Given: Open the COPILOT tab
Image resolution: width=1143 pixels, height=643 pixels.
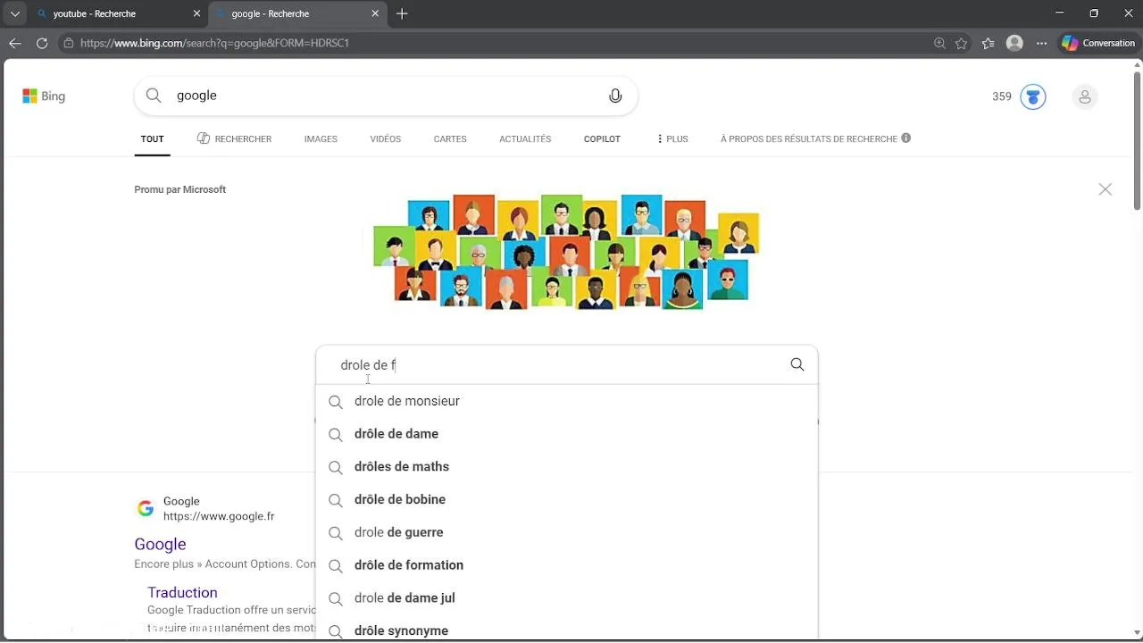Looking at the screenshot, I should (602, 139).
